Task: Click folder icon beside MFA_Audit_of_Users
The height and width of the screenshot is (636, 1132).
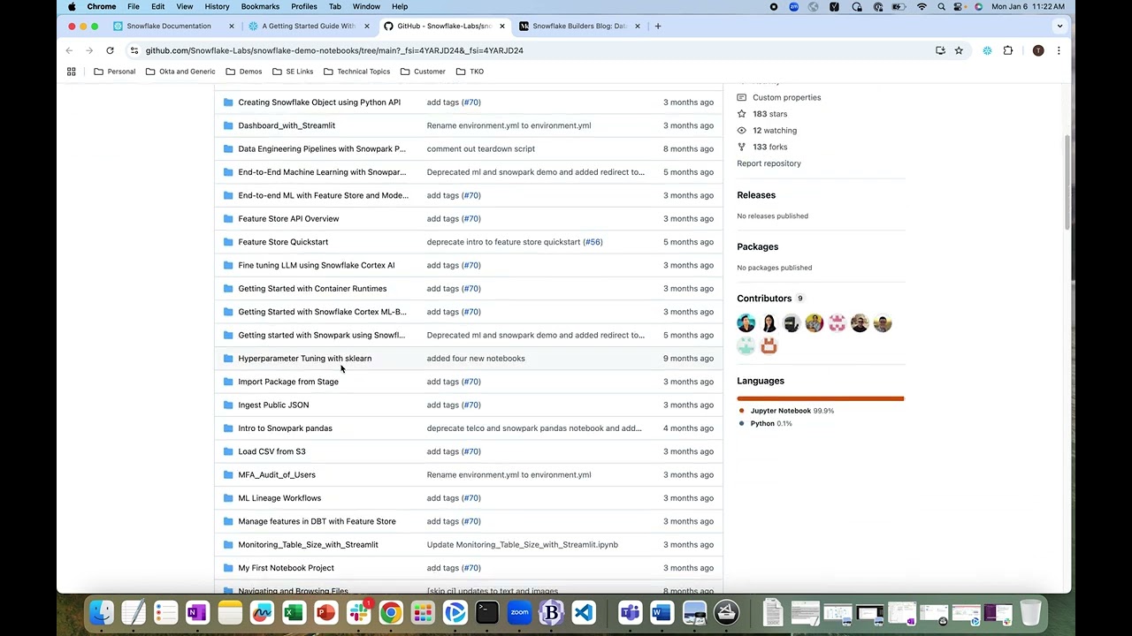Action: coord(228,474)
